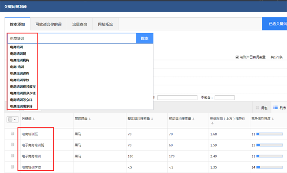Choose suggestion 电商培训课程
The image size is (287, 173).
pyautogui.click(x=20, y=73)
